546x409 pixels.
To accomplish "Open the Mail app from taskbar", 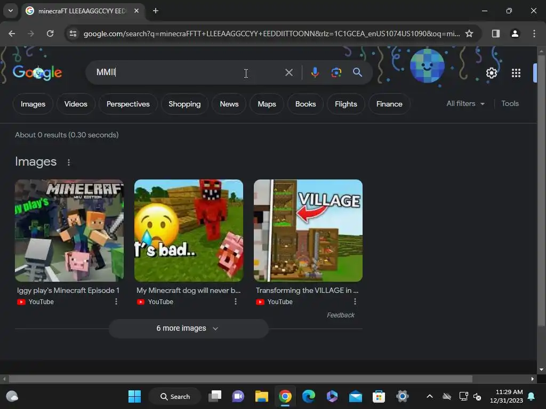I will [356, 396].
